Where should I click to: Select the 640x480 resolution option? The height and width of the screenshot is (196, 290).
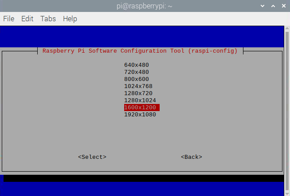[137, 65]
